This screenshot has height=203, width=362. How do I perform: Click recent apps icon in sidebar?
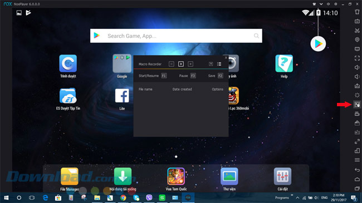(357, 189)
